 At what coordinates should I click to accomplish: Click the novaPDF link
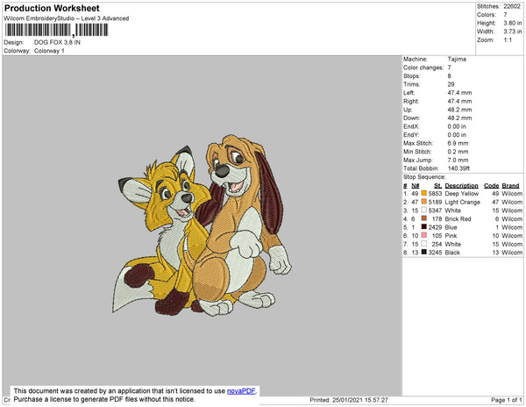pos(241,391)
